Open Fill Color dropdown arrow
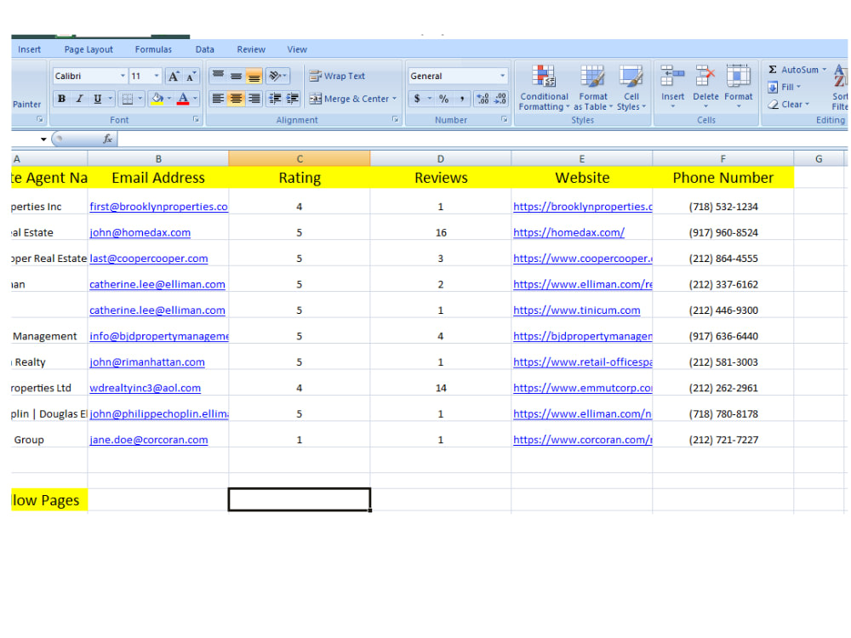This screenshot has height=638, width=851. (x=169, y=99)
